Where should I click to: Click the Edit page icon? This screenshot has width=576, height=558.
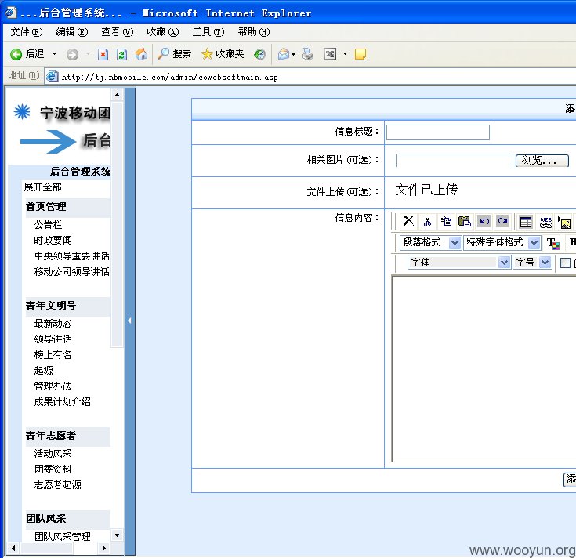[x=330, y=54]
